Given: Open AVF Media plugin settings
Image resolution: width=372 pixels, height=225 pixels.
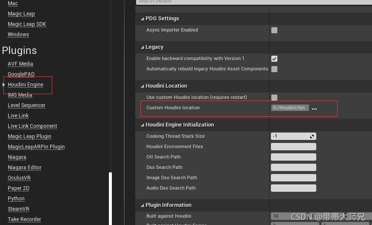Looking at the screenshot, I should point(20,64).
